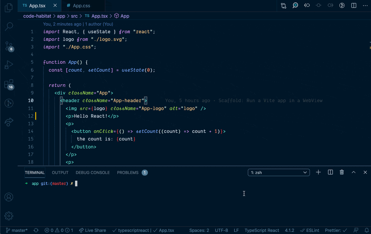Screen dimensions: 371x234
Task: Click code-habitat in the breadcrumb
Action: pos(37,16)
